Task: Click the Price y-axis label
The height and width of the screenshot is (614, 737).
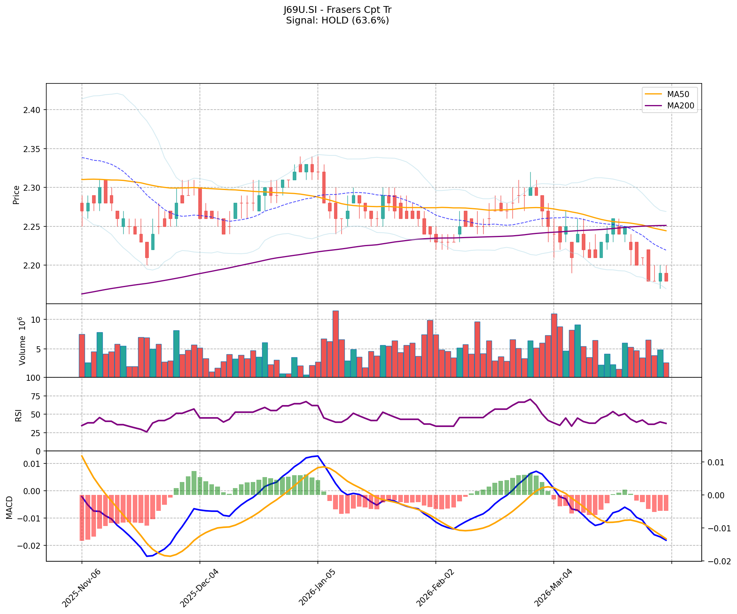Action: click(16, 195)
